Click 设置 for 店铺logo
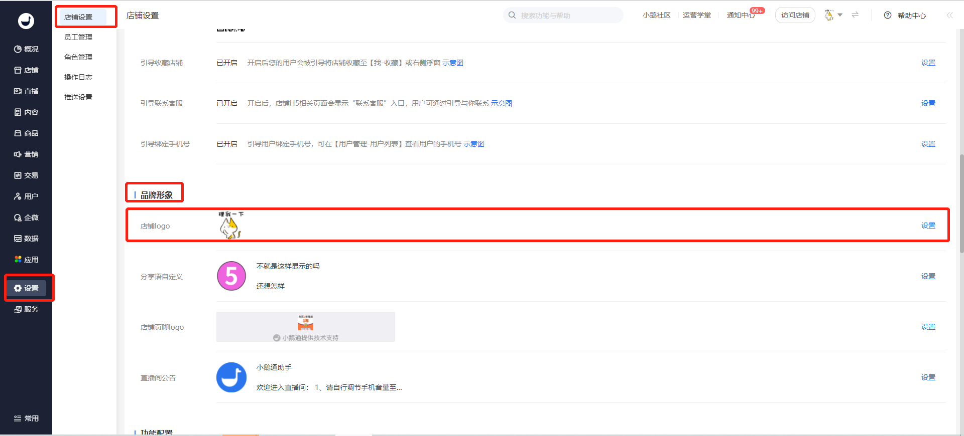Image resolution: width=964 pixels, height=436 pixels. click(x=928, y=226)
